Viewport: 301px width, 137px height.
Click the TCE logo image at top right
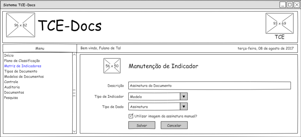279,23
